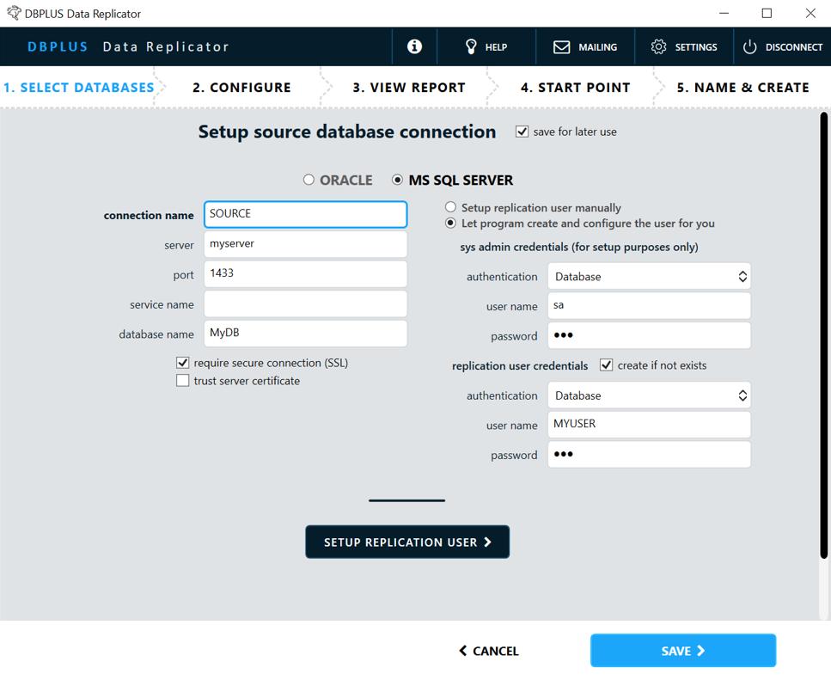Click replication user name field 'MYUSER'
Screen dimensions: 831x680
coord(649,425)
